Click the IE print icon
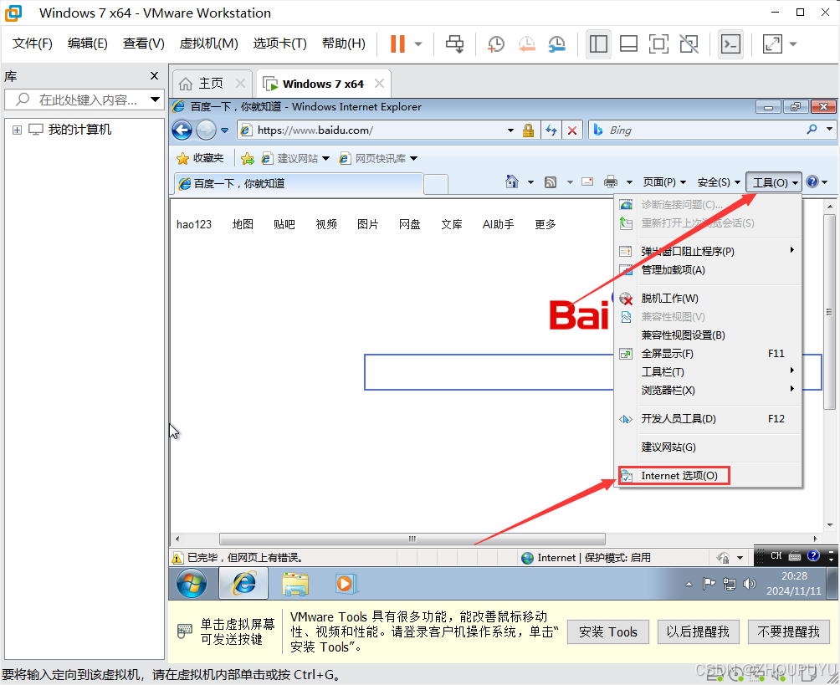Image resolution: width=840 pixels, height=685 pixels. pyautogui.click(x=610, y=182)
